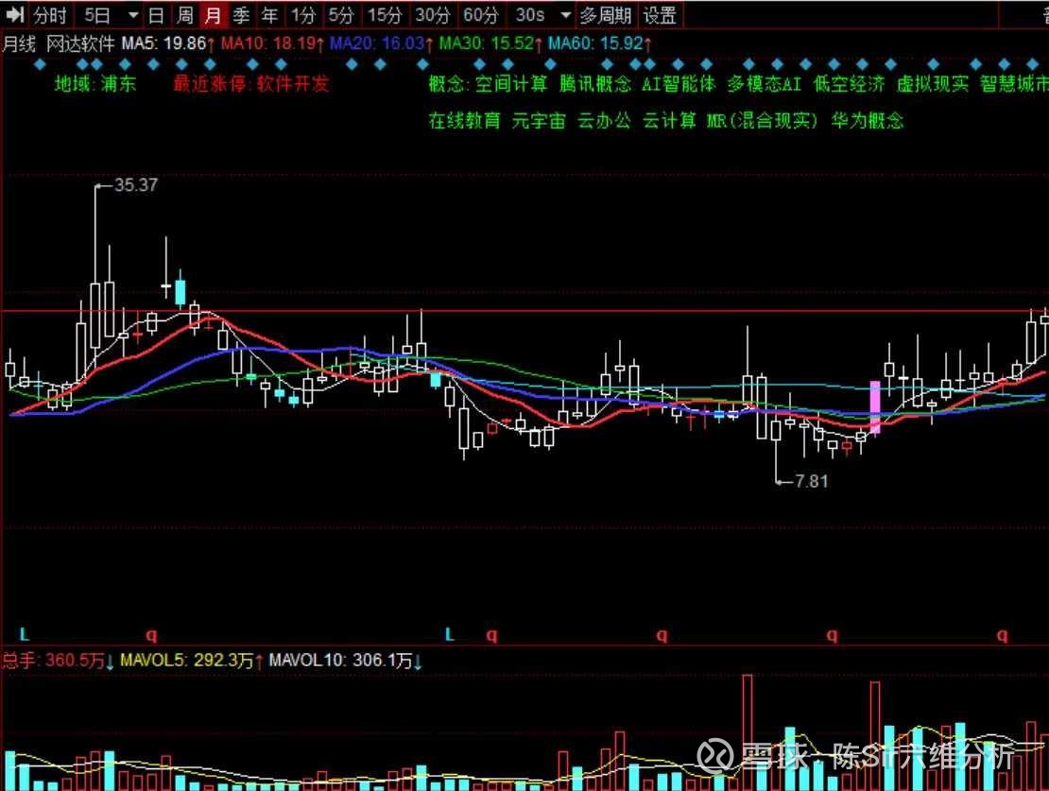Open the 低空经济 concept link

(849, 84)
